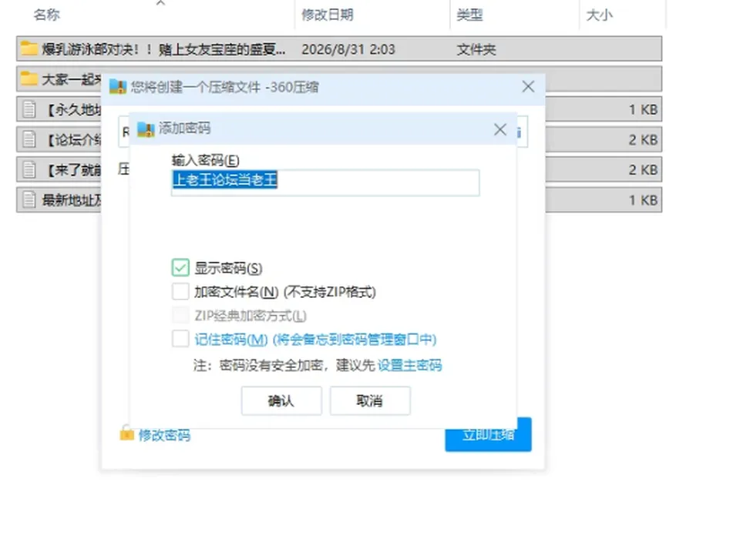Click the folder icon of the 大家一起 row

(29, 79)
